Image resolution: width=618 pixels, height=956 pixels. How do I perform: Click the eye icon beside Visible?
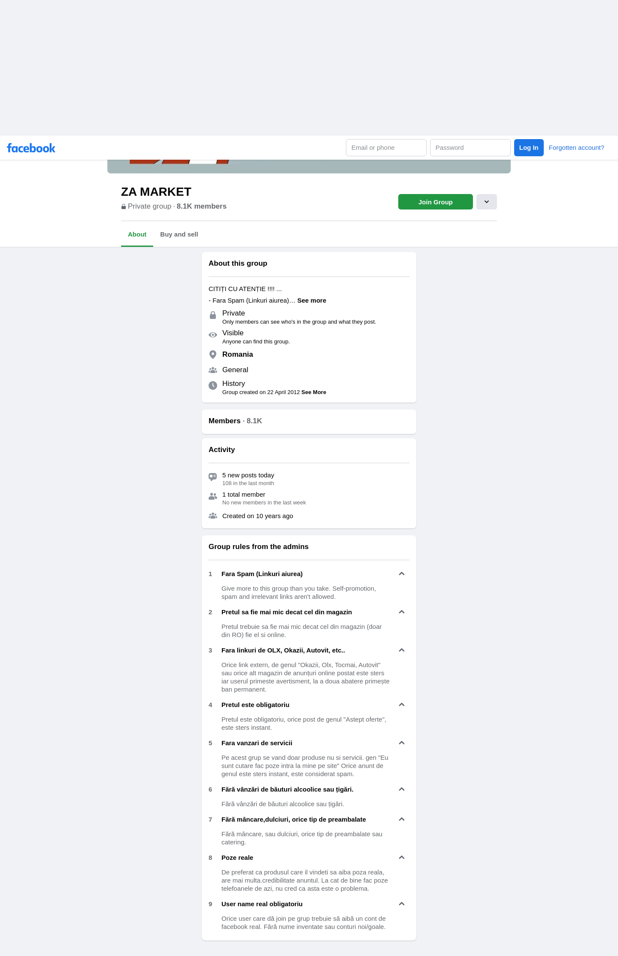(x=213, y=335)
